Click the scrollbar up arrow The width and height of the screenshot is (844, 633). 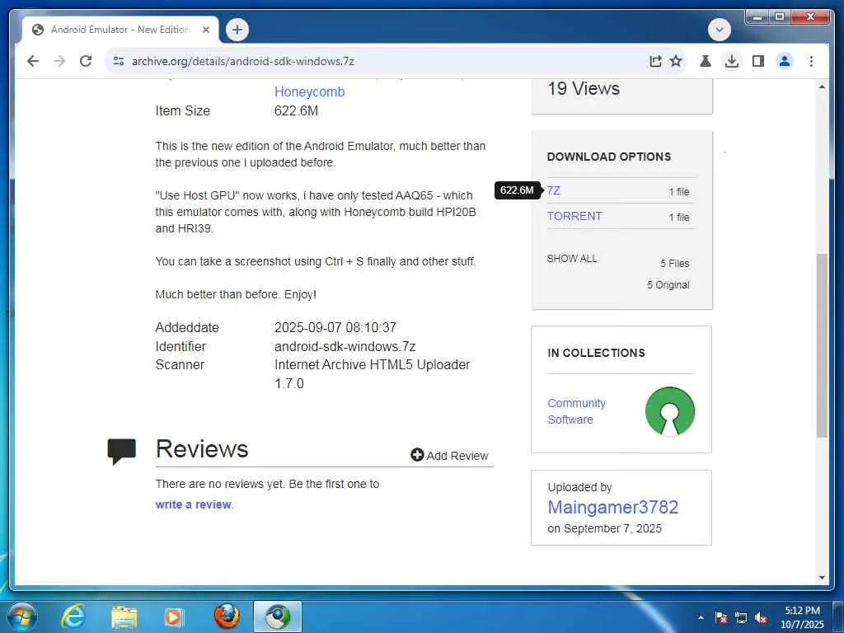point(822,87)
